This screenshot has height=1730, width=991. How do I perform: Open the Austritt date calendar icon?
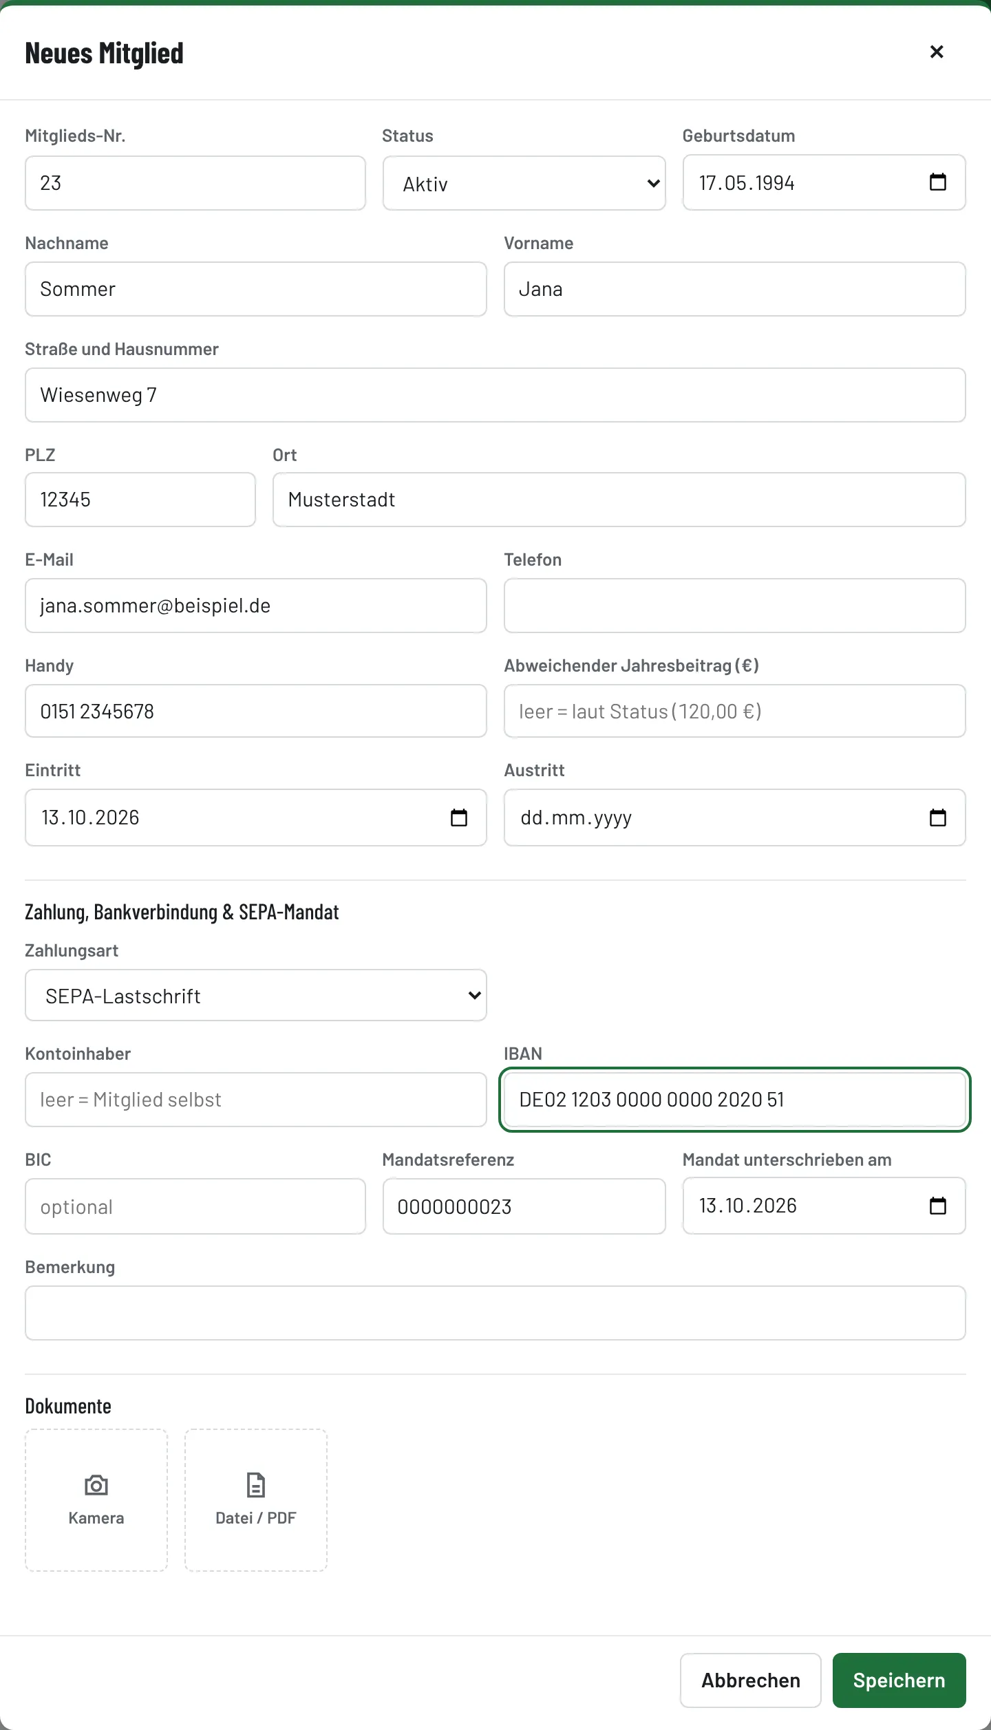937,818
